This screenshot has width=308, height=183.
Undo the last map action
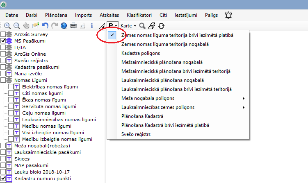(45, 26)
